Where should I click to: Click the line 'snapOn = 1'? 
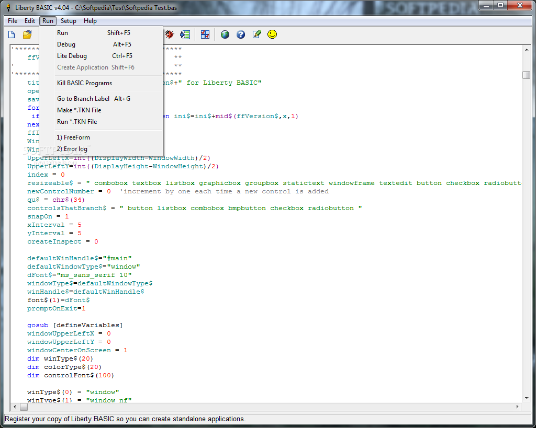pyautogui.click(x=48, y=217)
